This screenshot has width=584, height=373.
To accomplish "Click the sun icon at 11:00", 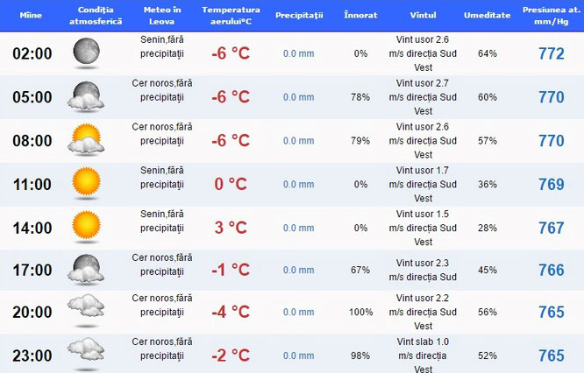I will coord(86,184).
